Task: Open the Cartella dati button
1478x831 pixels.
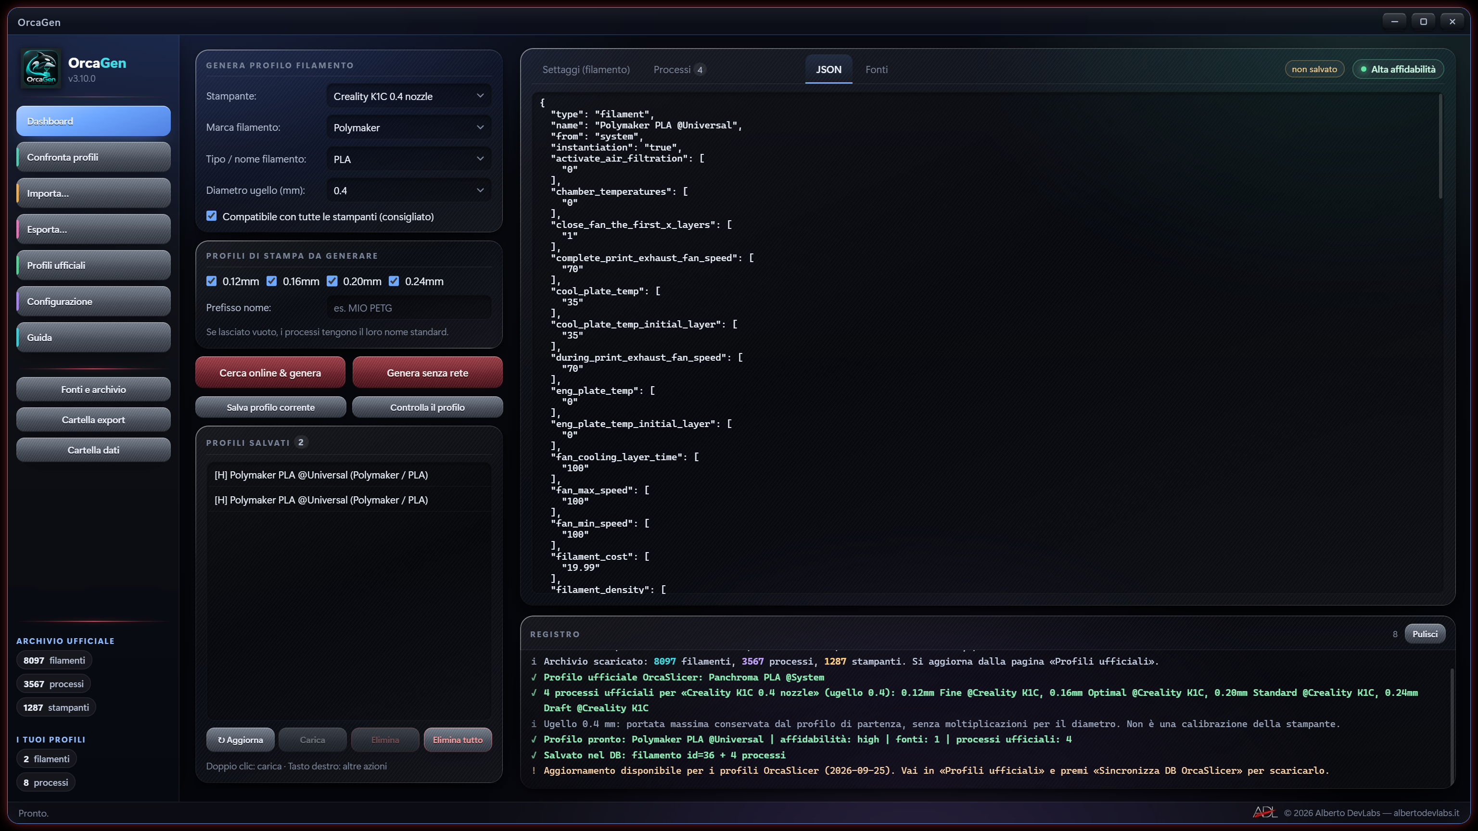Action: 93,450
